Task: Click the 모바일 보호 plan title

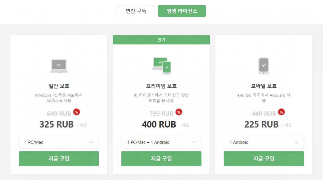Action: pyautogui.click(x=263, y=86)
